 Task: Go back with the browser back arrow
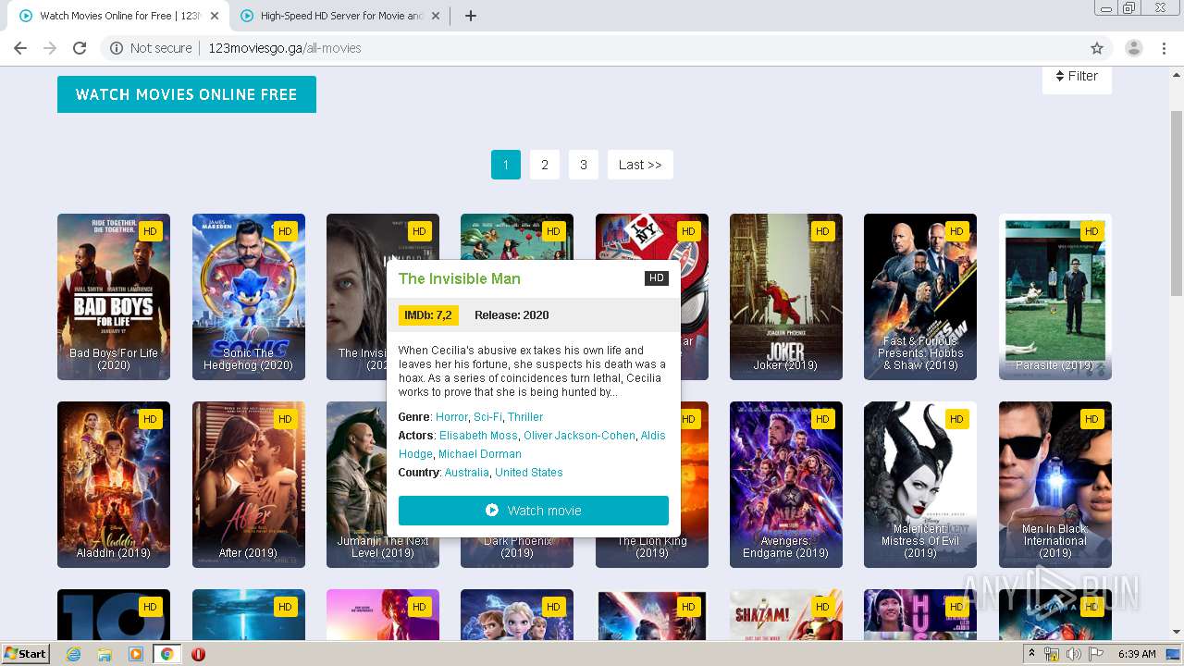(x=20, y=48)
